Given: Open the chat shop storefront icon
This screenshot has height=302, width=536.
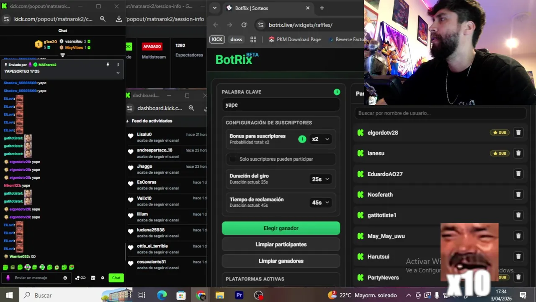Looking at the screenshot, I should pyautogui.click(x=93, y=278).
